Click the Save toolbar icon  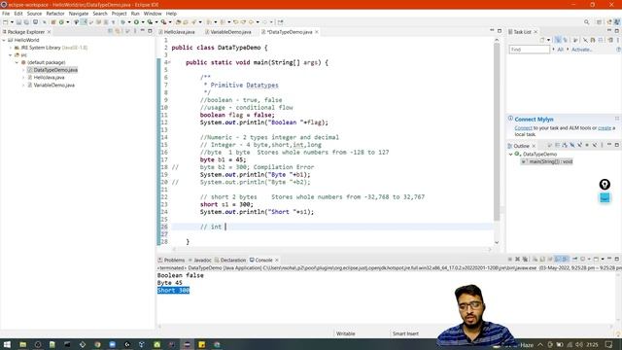tap(18, 22)
